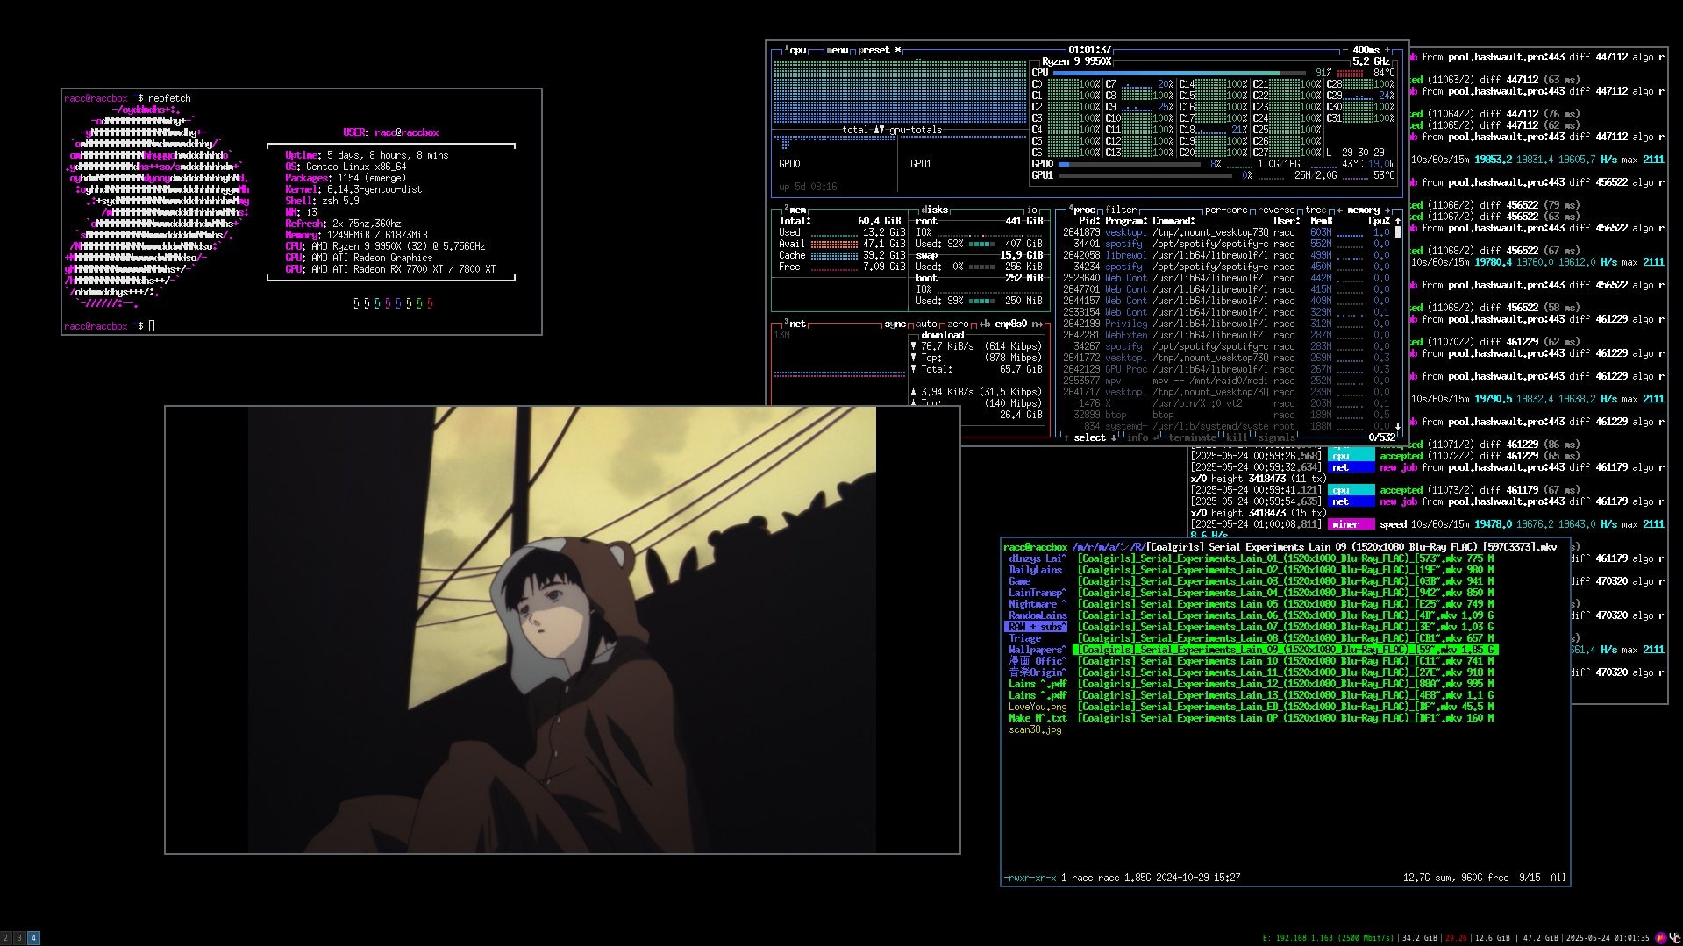Select the 'Triage' folder in ranger
This screenshot has width=1683, height=946.
coord(1024,638)
